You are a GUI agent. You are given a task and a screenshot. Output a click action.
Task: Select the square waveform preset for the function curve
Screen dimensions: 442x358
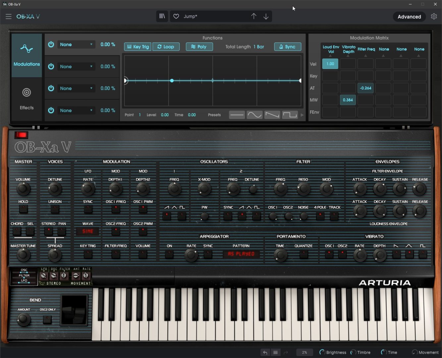coord(289,115)
